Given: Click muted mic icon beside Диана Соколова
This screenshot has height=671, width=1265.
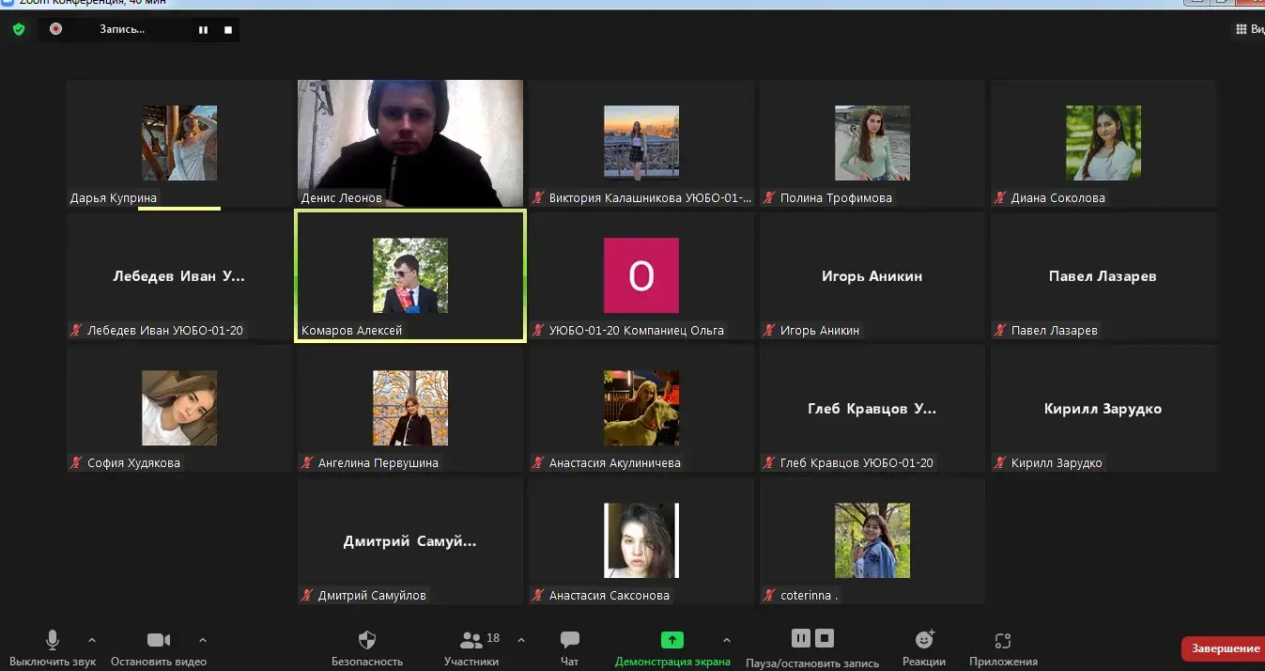Looking at the screenshot, I should pyautogui.click(x=1001, y=198).
